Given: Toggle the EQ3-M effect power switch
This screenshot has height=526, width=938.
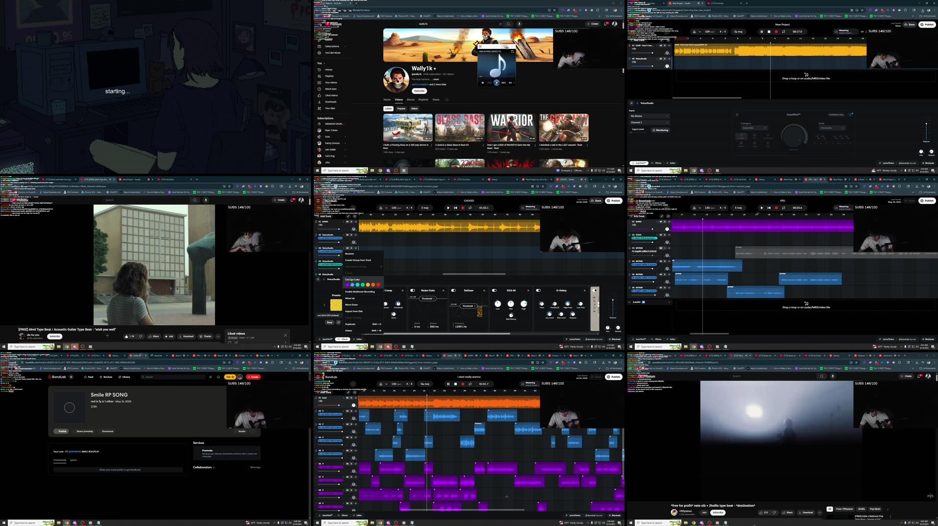Looking at the screenshot, I should [494, 290].
